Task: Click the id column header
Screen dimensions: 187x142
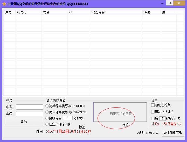Action: click(79, 12)
